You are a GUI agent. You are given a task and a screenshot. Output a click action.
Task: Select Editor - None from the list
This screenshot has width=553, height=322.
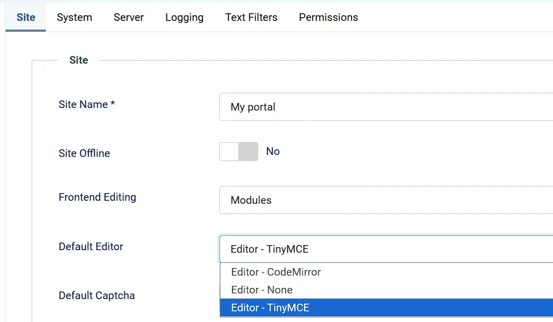click(262, 289)
